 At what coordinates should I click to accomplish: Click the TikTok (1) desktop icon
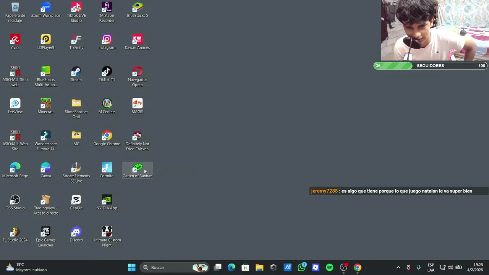107,74
